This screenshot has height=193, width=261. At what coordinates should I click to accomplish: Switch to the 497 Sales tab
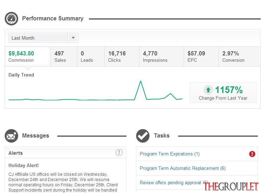64,56
